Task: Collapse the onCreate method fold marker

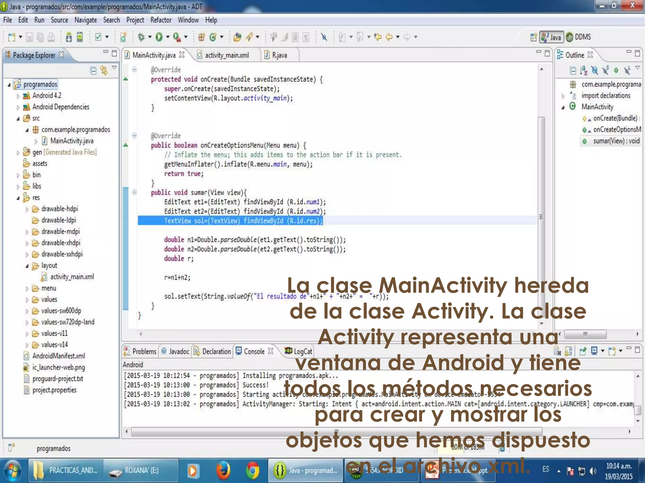Action: (x=134, y=69)
